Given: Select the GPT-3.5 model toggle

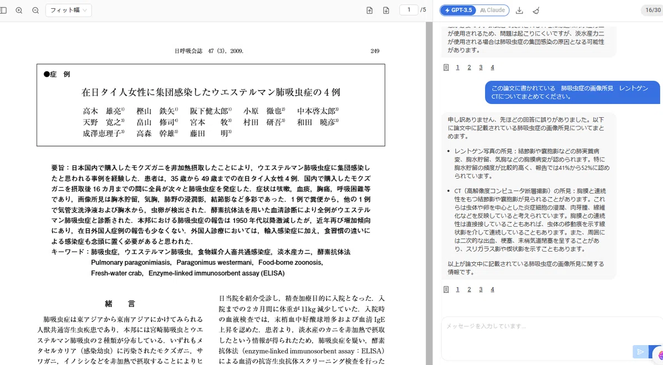Looking at the screenshot, I should (458, 11).
